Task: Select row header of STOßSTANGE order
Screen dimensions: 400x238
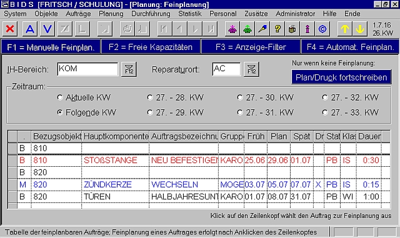Action: coord(12,161)
